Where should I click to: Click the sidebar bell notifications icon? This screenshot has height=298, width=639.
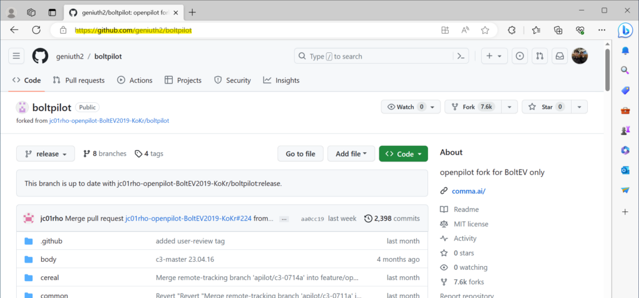point(625,50)
